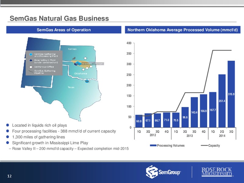This screenshot has height=183, width=244.
Task: Click the 70.5 bar for 1Q 2013
Action: click(176, 120)
